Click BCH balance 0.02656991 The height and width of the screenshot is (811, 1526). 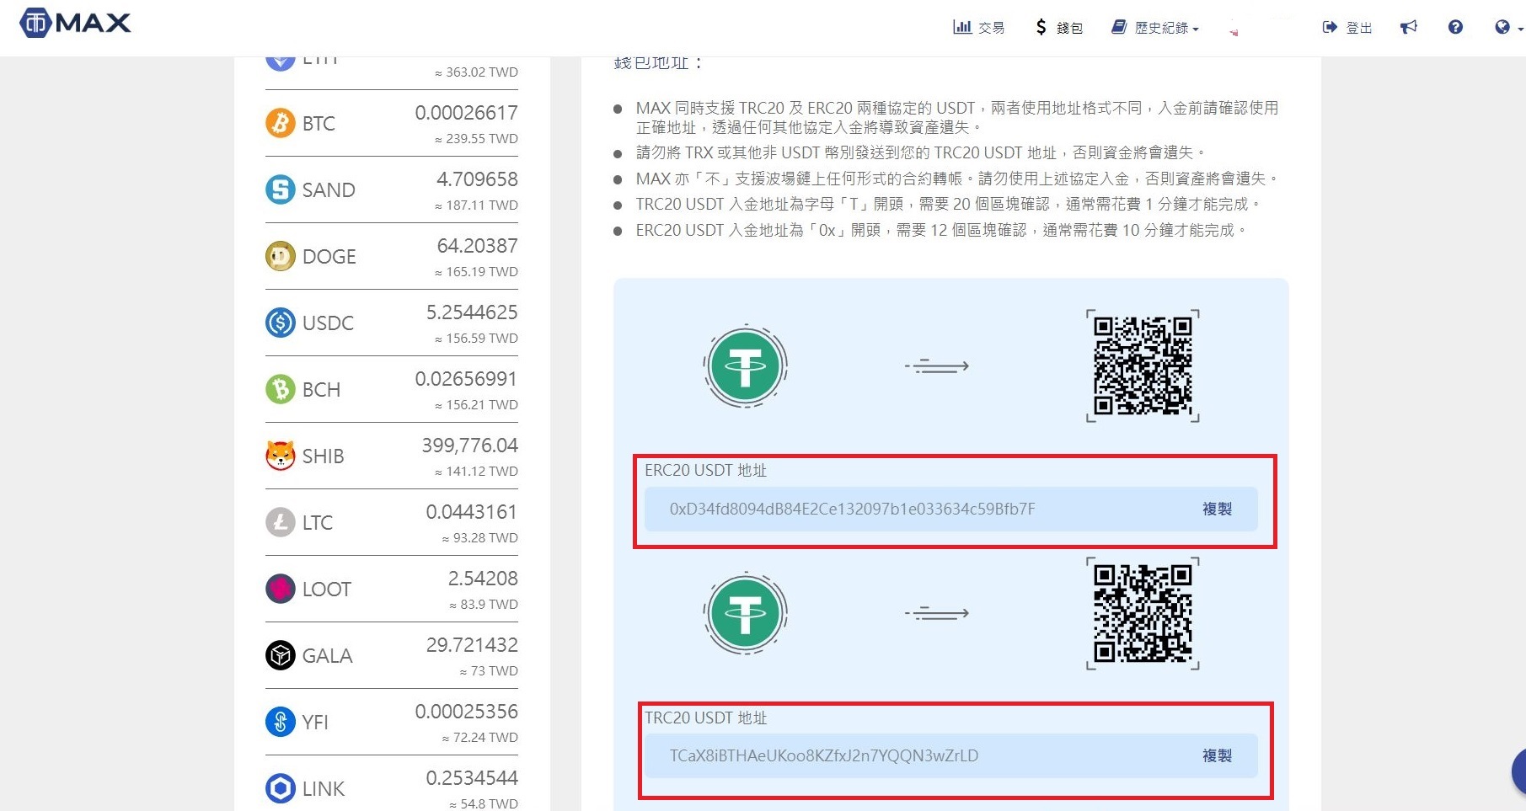click(466, 379)
